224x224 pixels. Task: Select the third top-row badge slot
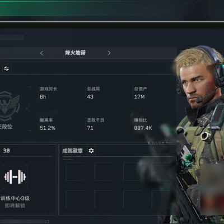pos(132,171)
